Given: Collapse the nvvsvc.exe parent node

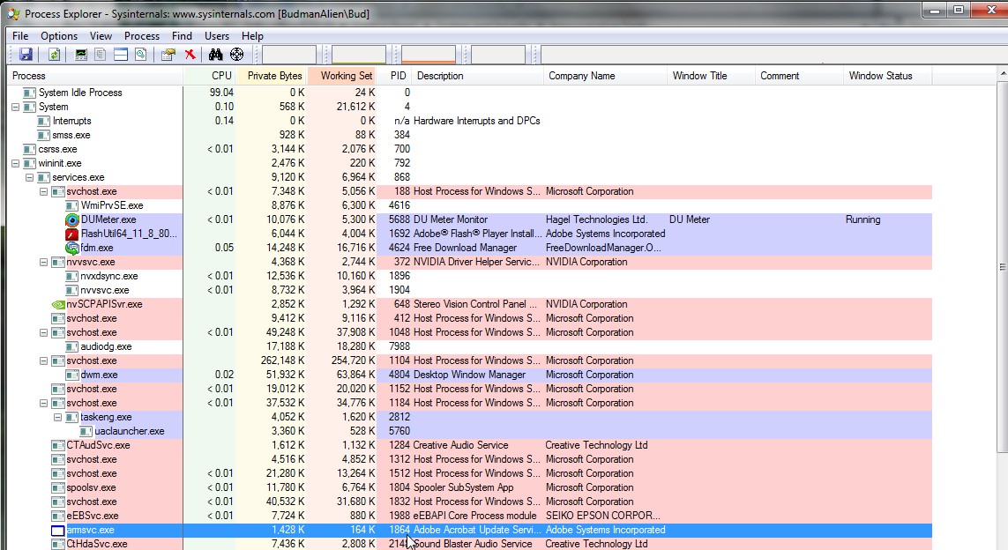Looking at the screenshot, I should click(44, 263).
